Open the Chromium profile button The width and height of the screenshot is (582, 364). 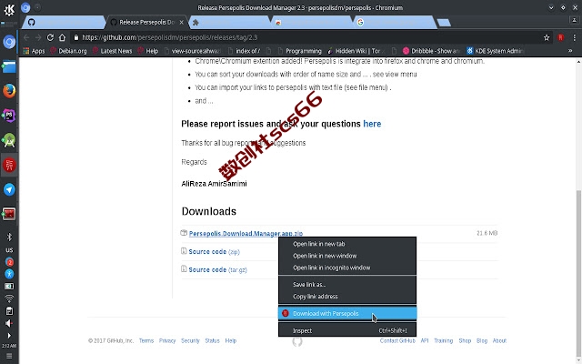(x=574, y=21)
